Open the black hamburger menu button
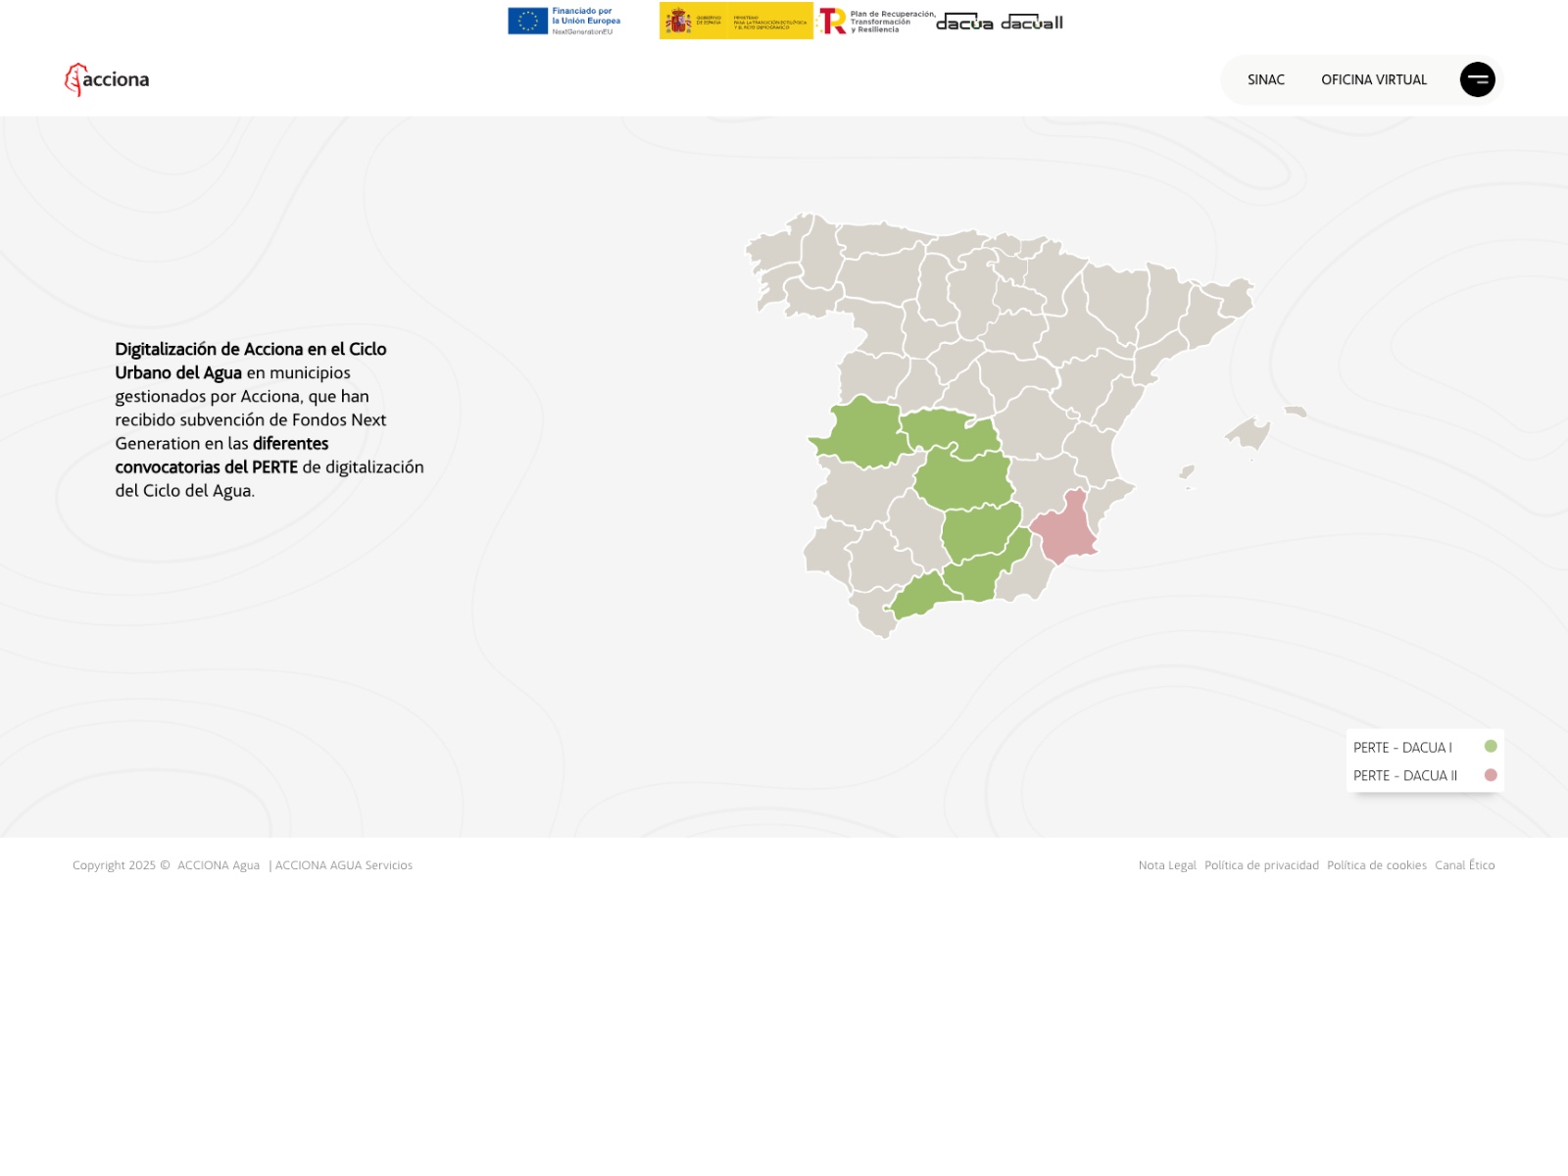Screen dimensions: 1568x1176 point(1477,79)
